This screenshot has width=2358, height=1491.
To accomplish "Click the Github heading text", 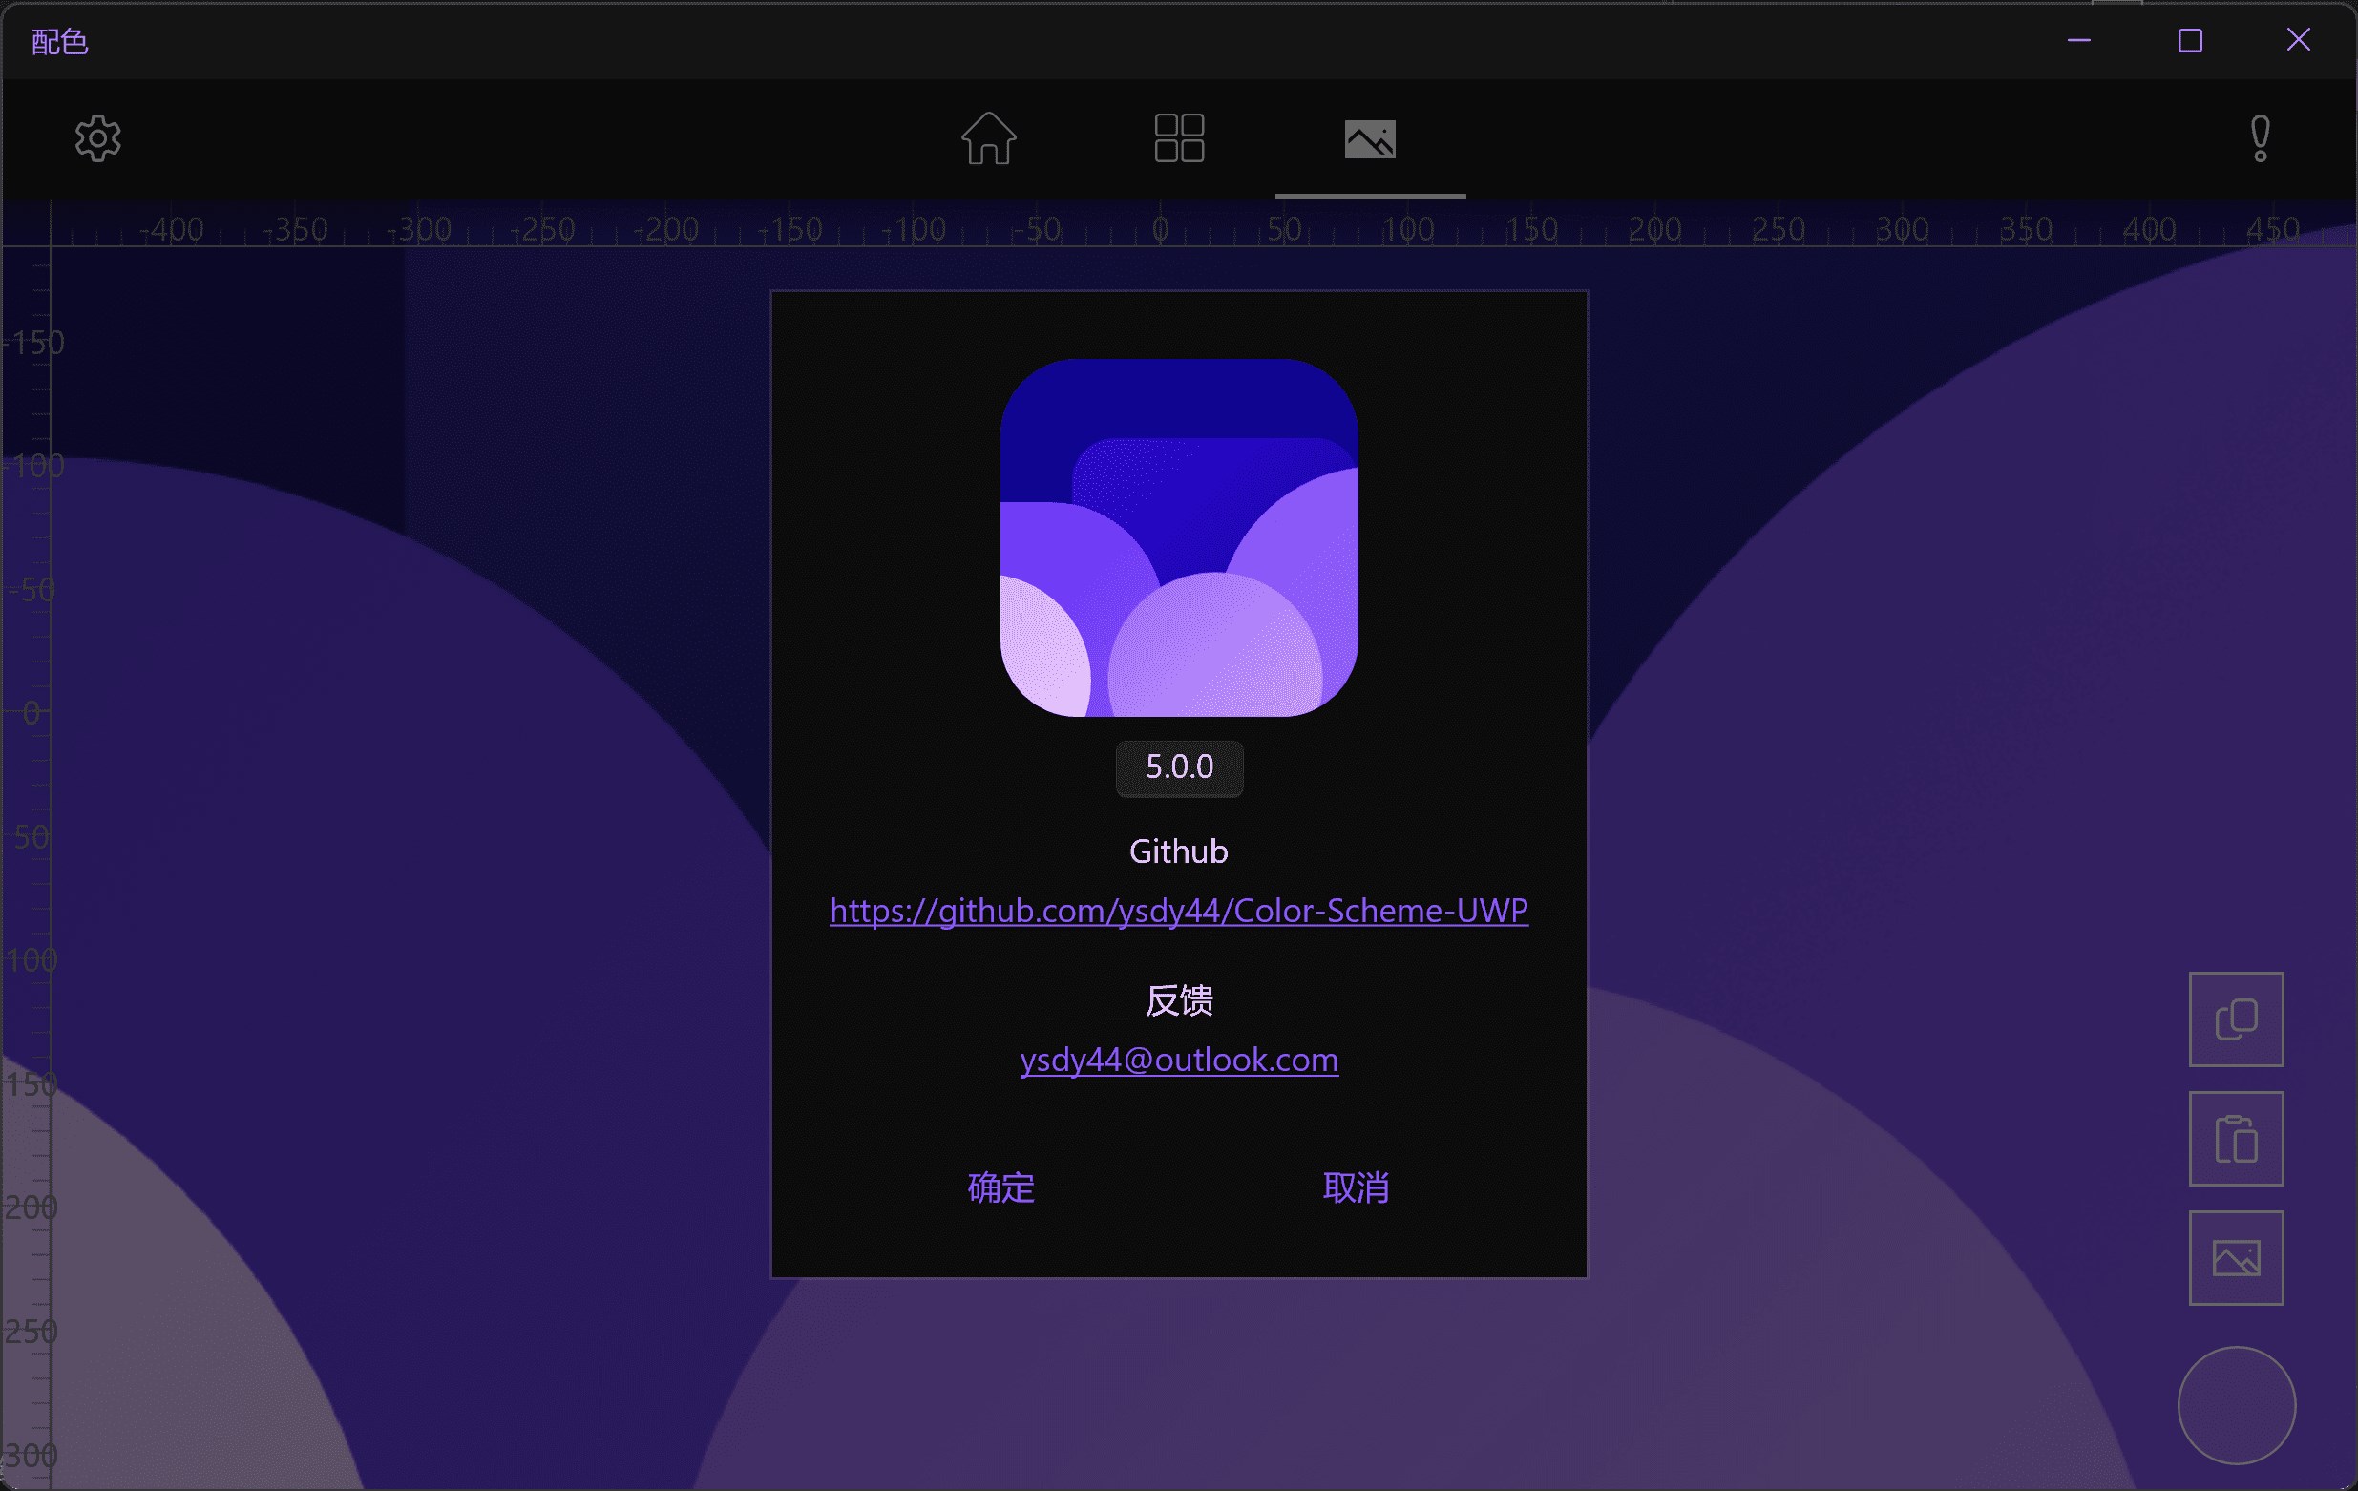I will pos(1178,851).
